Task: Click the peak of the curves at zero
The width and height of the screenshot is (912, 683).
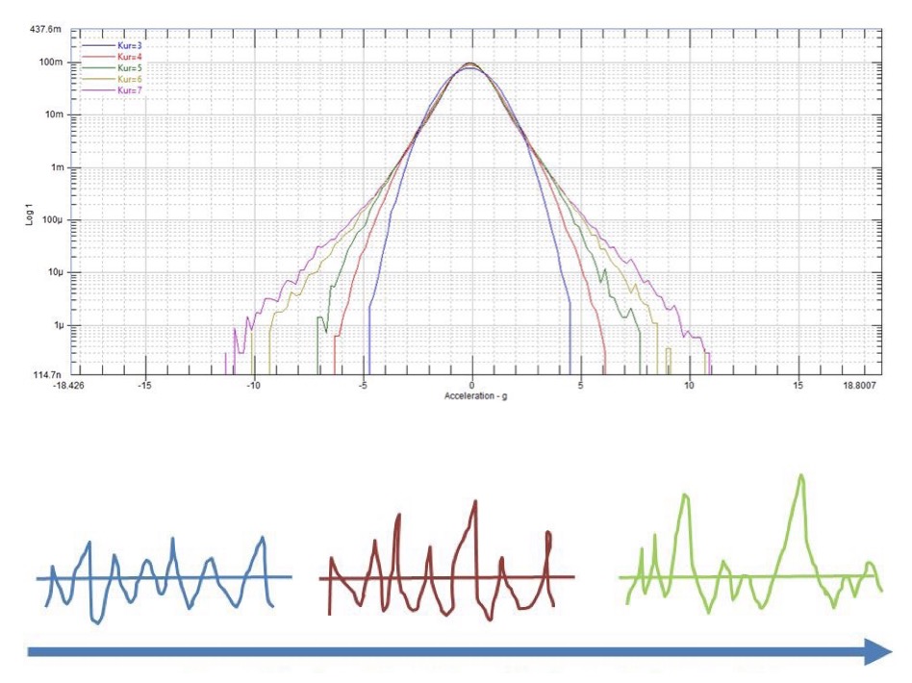Action: (x=470, y=65)
